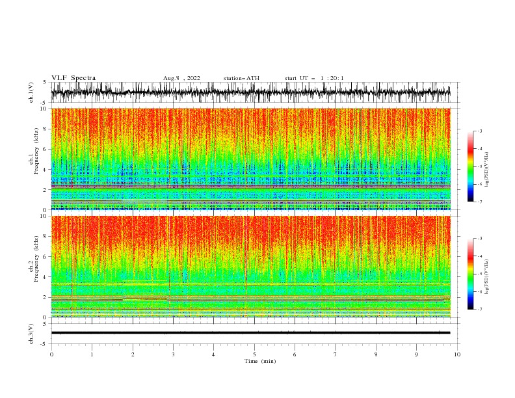
Task: Click the "6" kHz tick on ch.2 axis
Action: pyautogui.click(x=45, y=257)
